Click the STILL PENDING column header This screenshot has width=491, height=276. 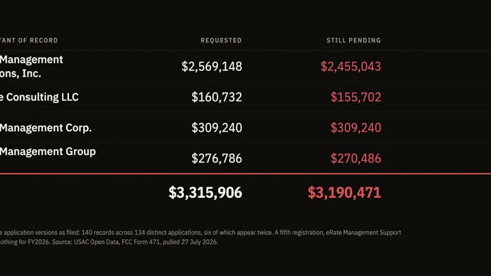[x=353, y=40]
